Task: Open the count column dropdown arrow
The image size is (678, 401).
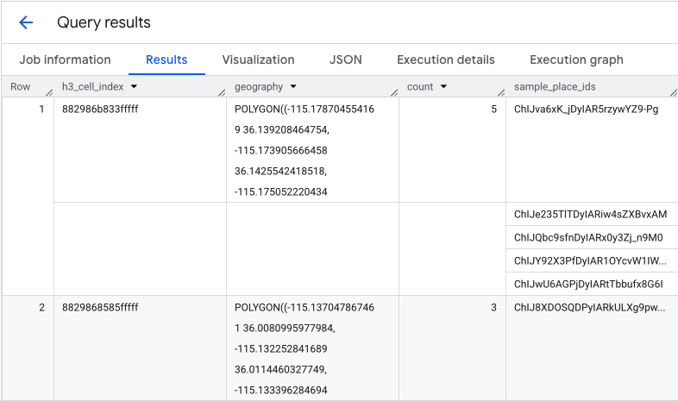Action: 443,87
